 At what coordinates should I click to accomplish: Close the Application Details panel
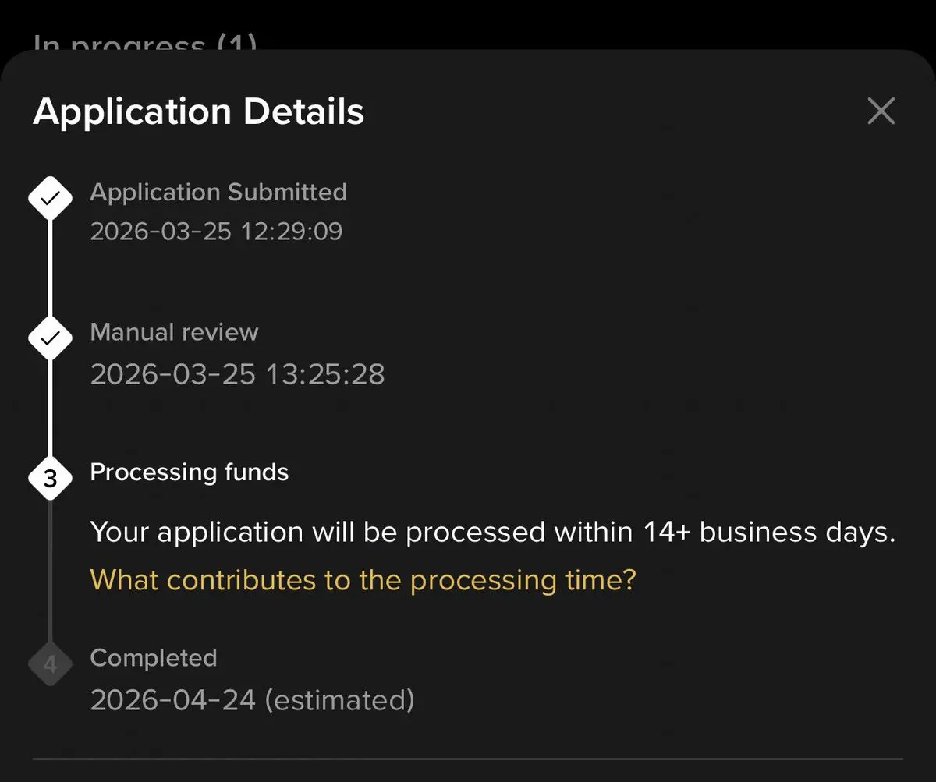[881, 111]
